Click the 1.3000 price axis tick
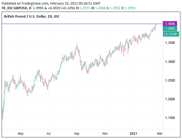The height and width of the screenshot is (139, 182). (170, 62)
